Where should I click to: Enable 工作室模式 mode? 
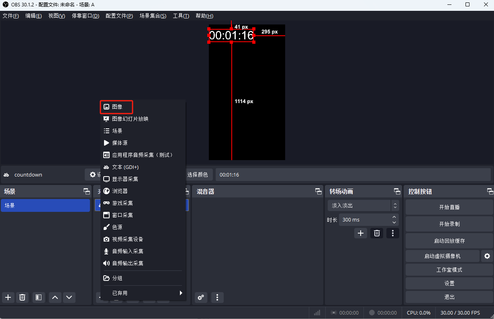pos(449,269)
